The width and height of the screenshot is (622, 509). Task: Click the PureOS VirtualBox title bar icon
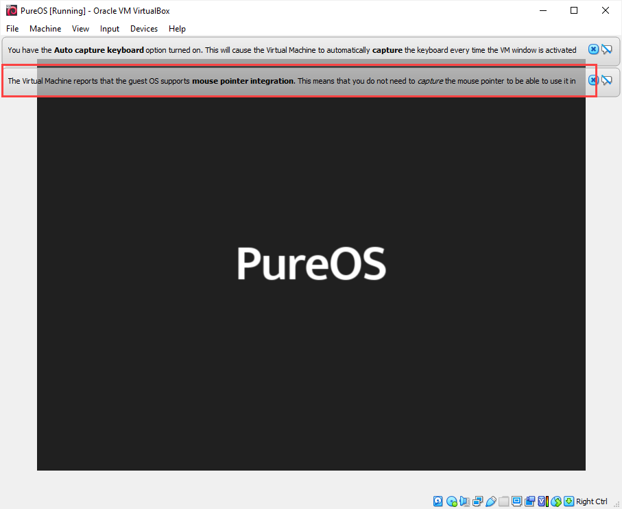click(x=12, y=10)
